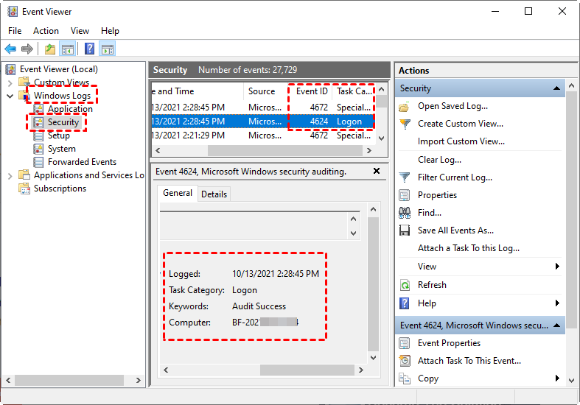Viewport: 580px width, 405px height.
Task: Select the System log in tree
Action: (x=61, y=149)
